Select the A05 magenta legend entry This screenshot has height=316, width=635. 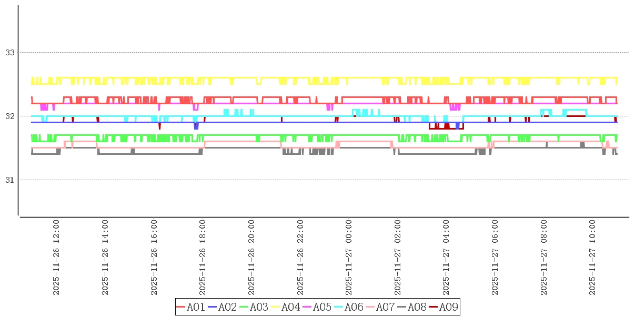pos(317,307)
